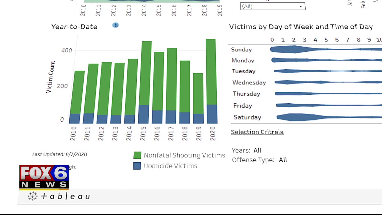382x215 pixels.
Task: Click the Selection Critreia heading link
Action: pyautogui.click(x=257, y=132)
